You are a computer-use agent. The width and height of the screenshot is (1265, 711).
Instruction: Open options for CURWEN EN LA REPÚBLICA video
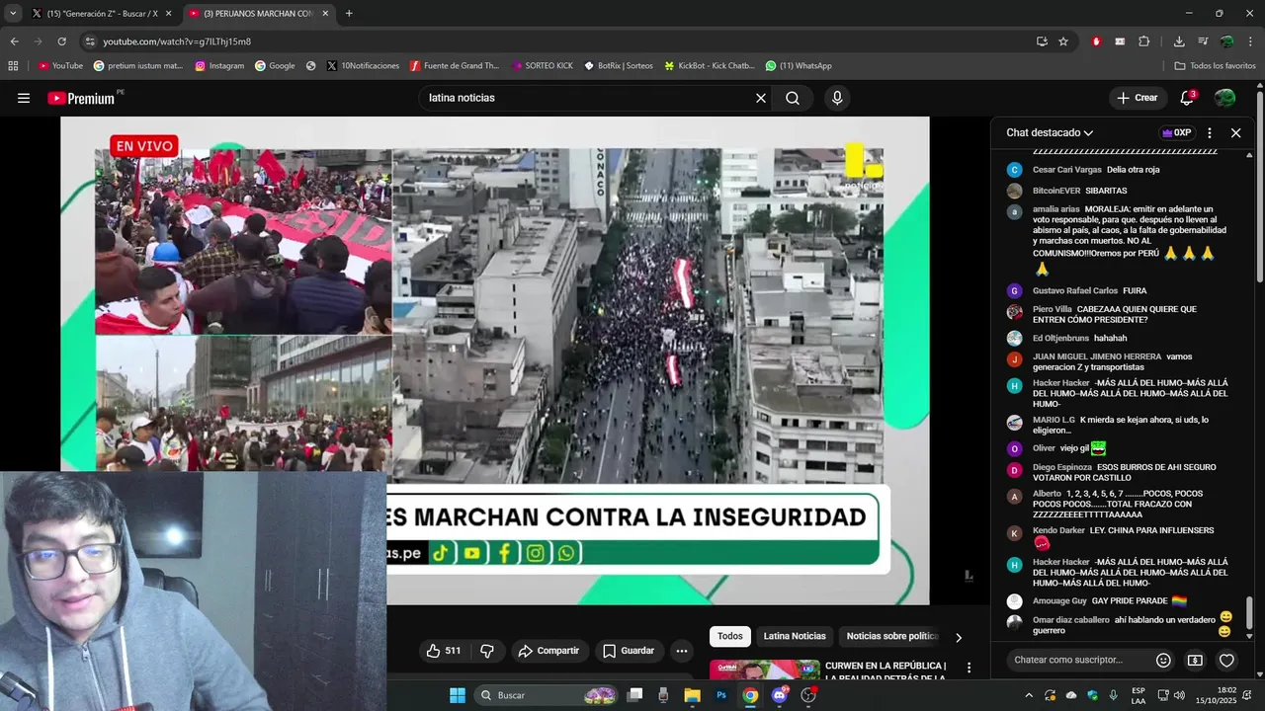point(969,669)
